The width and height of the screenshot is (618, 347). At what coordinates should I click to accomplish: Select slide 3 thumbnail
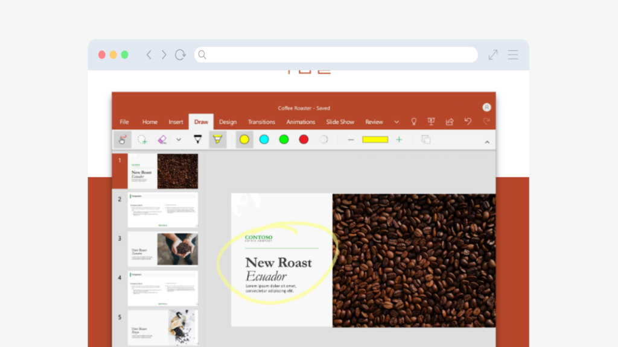point(163,249)
